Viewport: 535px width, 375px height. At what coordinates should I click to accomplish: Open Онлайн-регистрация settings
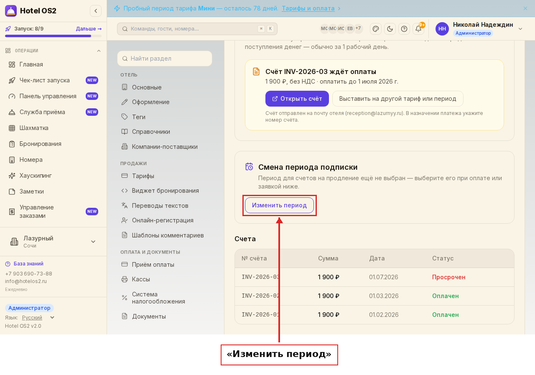[x=165, y=220]
